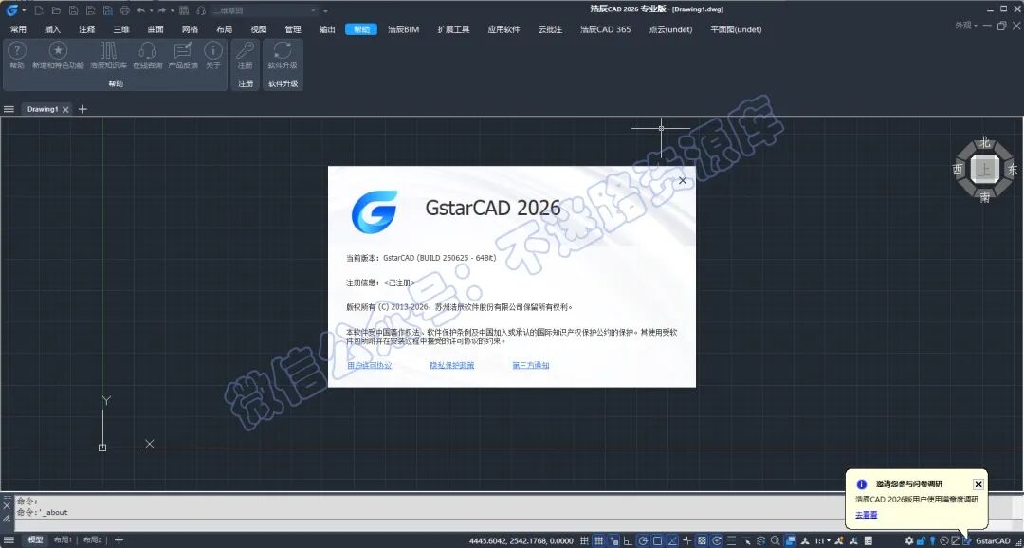Image resolution: width=1024 pixels, height=548 pixels.
Task: Launch the 在线咨询 headset icon
Action: coord(148,51)
